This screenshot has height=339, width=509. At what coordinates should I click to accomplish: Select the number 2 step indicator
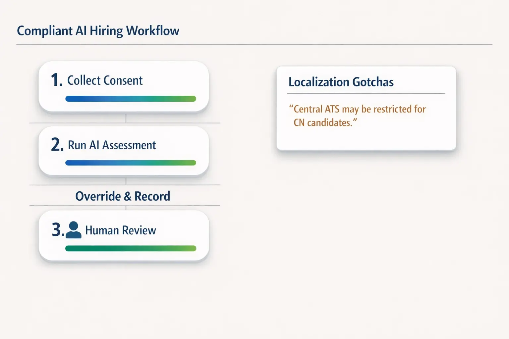(57, 145)
